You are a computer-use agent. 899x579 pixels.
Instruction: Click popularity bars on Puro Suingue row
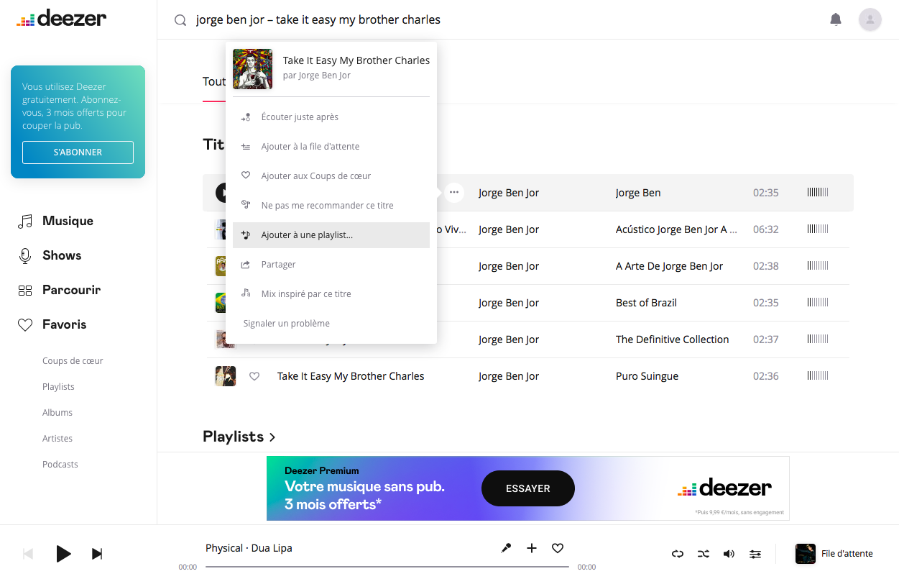click(818, 376)
